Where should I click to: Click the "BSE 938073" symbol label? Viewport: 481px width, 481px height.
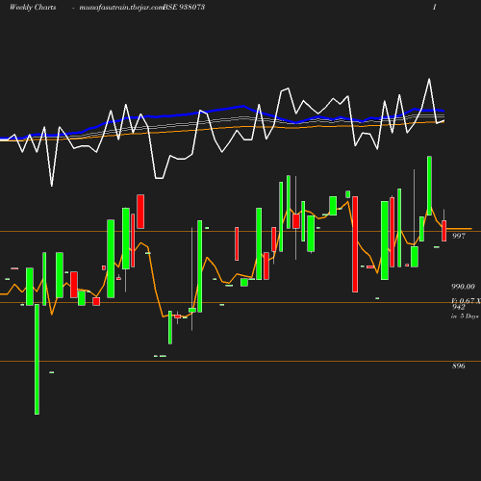click(184, 8)
